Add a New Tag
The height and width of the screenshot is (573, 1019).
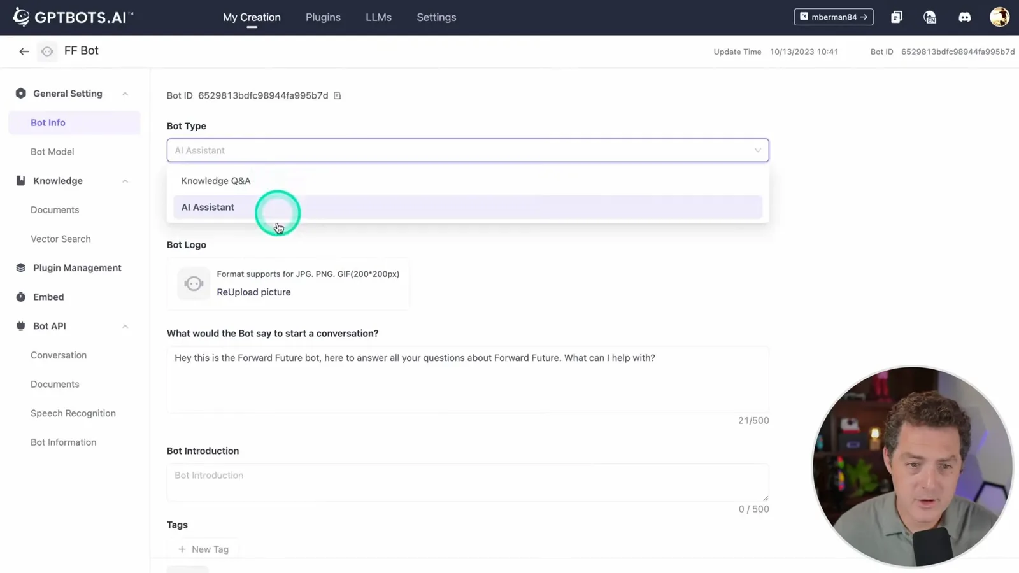(x=204, y=549)
